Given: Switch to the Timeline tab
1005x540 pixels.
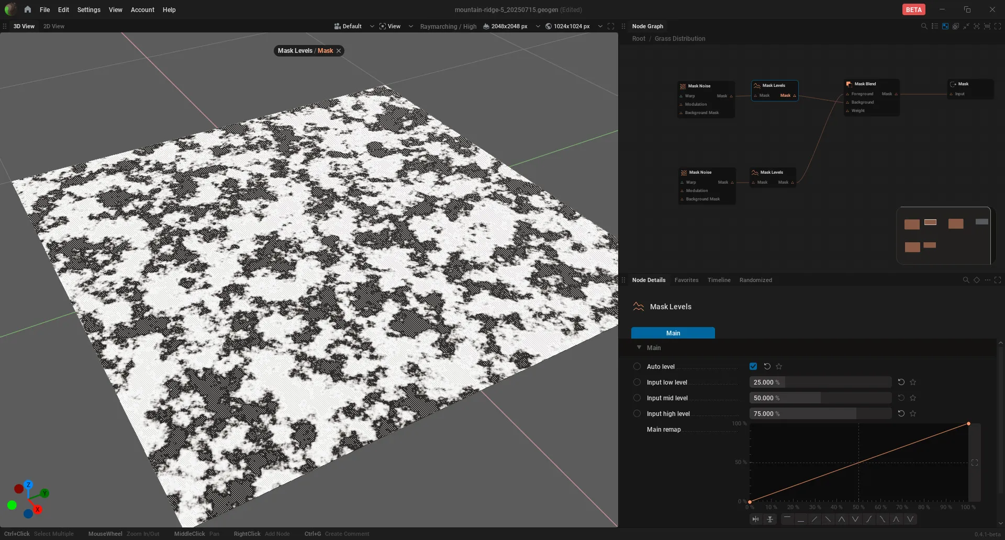Looking at the screenshot, I should tap(719, 280).
